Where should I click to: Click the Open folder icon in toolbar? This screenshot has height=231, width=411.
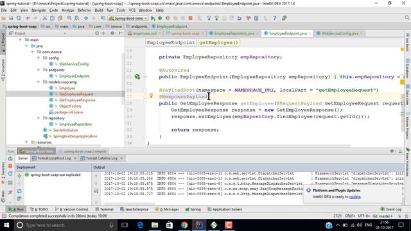click(x=4, y=19)
